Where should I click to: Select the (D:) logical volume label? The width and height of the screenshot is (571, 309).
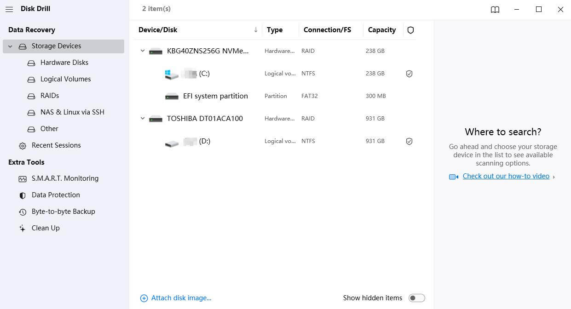click(205, 141)
